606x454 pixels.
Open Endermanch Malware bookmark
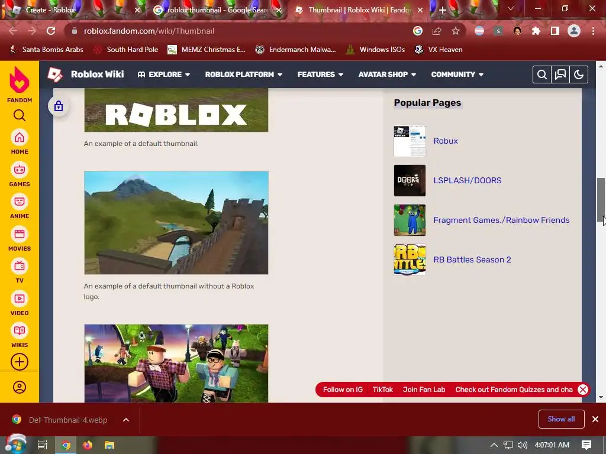tap(296, 50)
